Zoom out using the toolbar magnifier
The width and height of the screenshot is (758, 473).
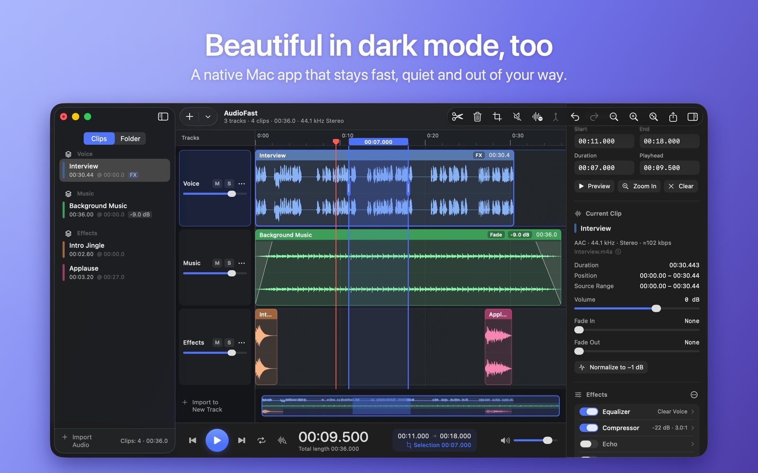pyautogui.click(x=614, y=117)
